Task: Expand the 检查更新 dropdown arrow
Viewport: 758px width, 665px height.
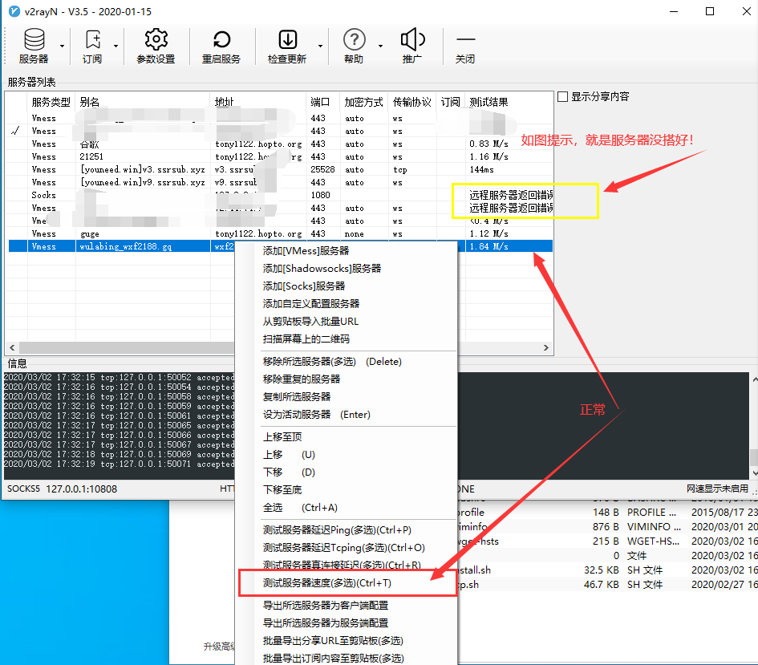Action: coord(321,47)
